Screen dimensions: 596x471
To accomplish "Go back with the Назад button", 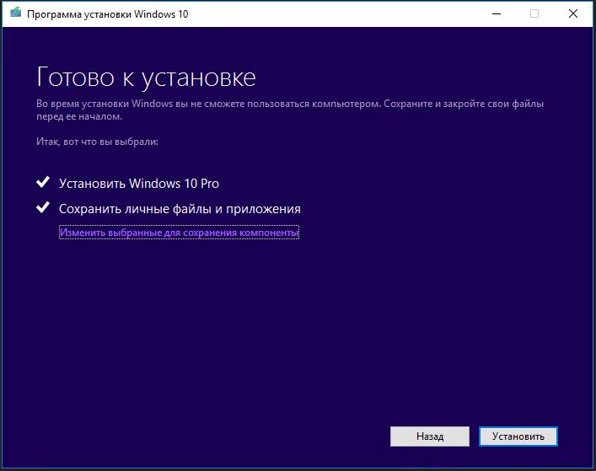I will point(430,436).
